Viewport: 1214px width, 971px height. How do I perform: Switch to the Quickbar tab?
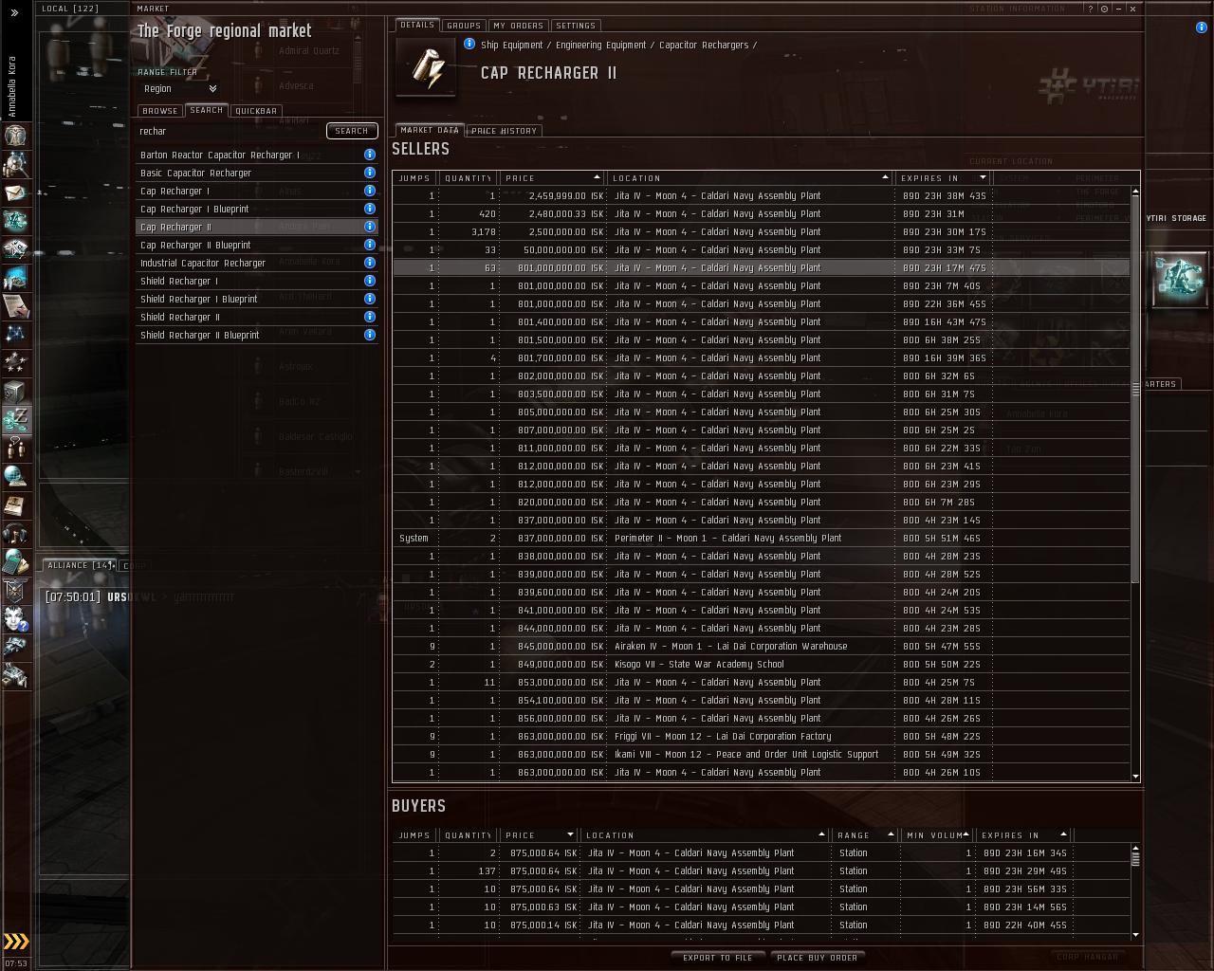pos(256,111)
